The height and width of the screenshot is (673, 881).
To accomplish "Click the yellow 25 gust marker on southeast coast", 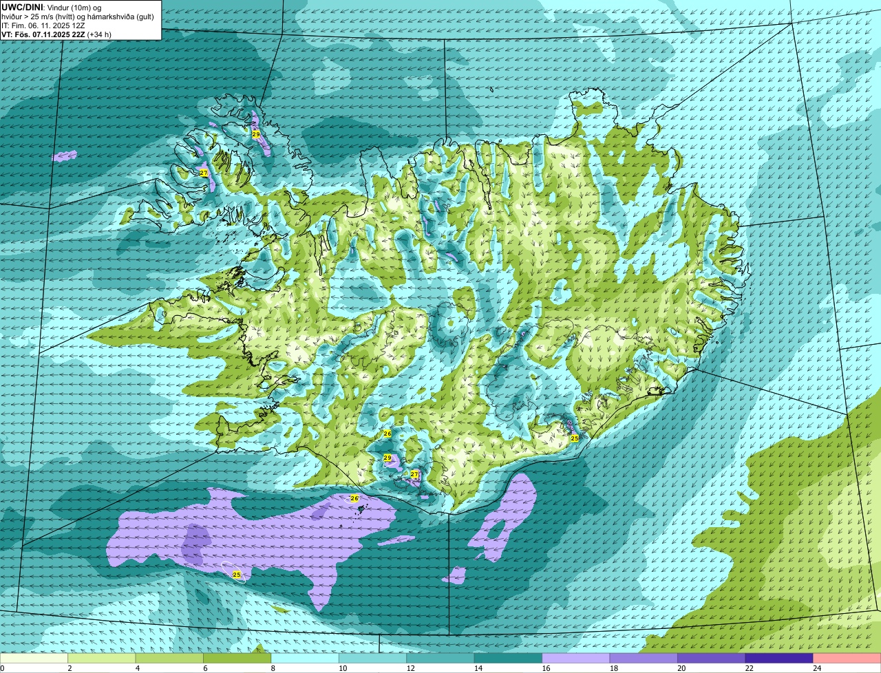I will pyautogui.click(x=575, y=438).
